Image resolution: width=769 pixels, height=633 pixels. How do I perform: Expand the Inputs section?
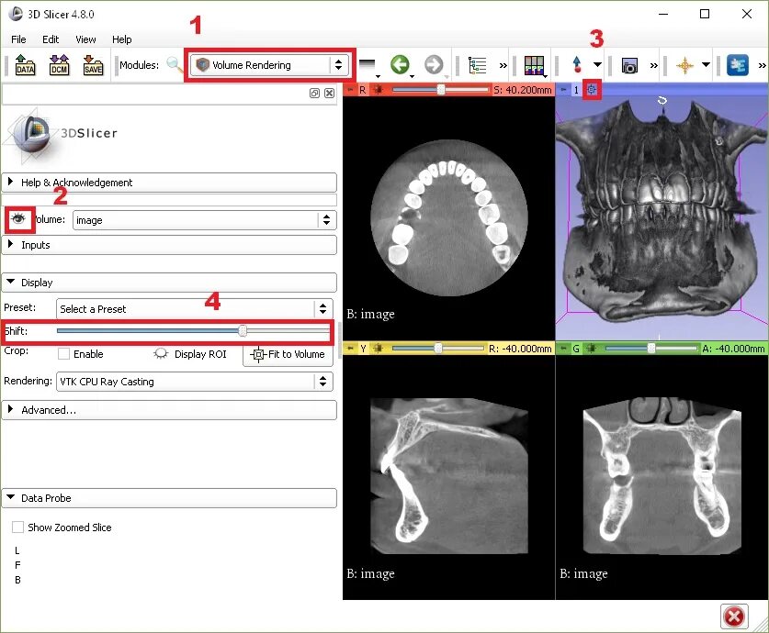tap(169, 245)
